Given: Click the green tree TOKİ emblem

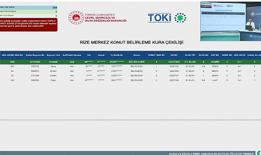Looking at the screenshot, I should point(180,18).
